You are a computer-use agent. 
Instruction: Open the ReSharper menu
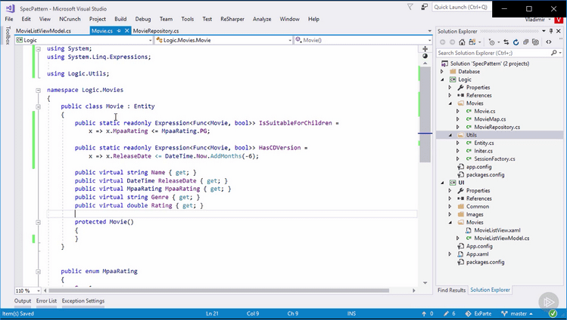click(x=232, y=19)
